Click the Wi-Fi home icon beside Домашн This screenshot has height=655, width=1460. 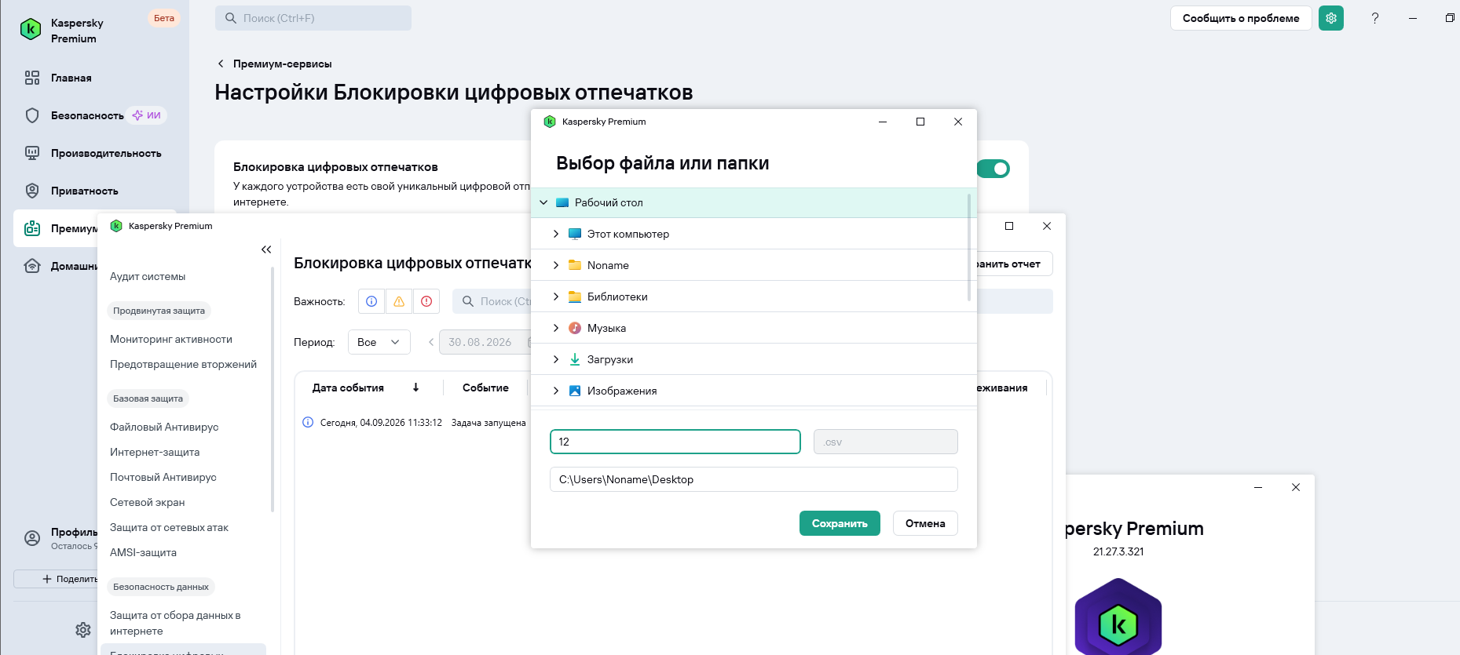pyautogui.click(x=32, y=266)
